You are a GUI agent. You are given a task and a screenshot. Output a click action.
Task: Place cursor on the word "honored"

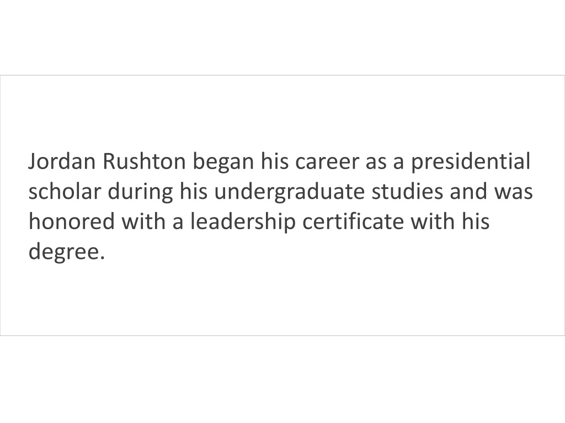pyautogui.click(x=71, y=221)
